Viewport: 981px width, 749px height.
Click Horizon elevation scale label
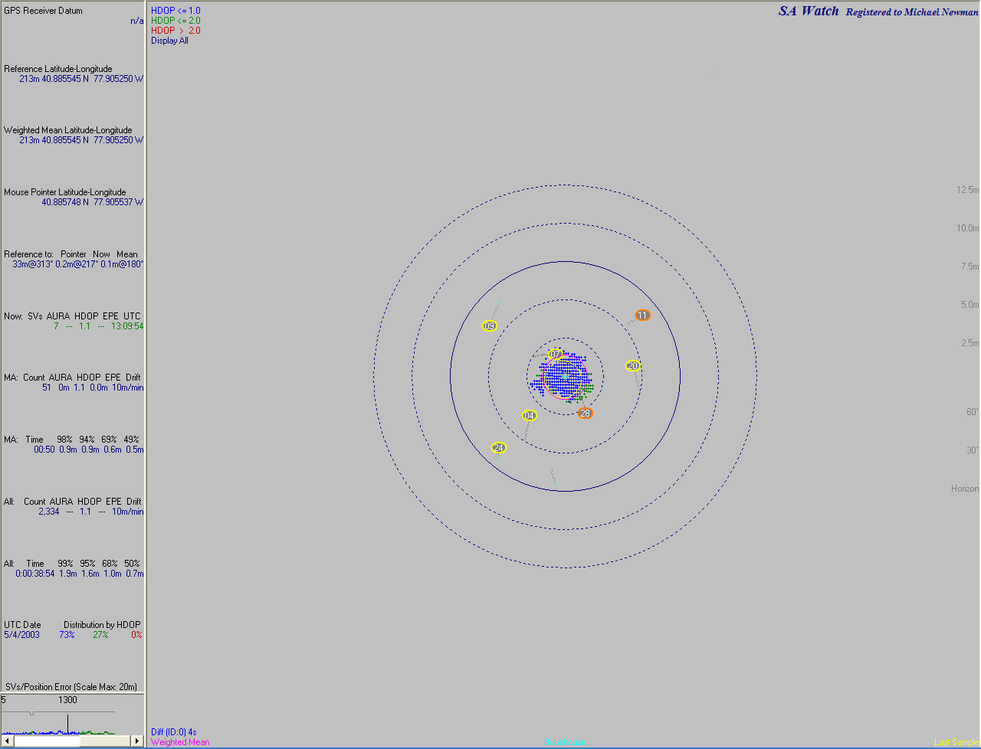click(x=965, y=489)
